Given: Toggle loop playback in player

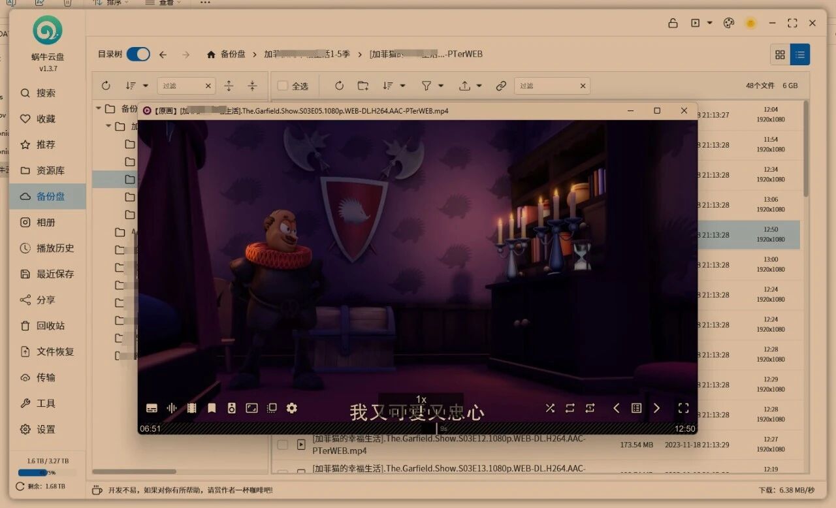Looking at the screenshot, I should pyautogui.click(x=570, y=408).
